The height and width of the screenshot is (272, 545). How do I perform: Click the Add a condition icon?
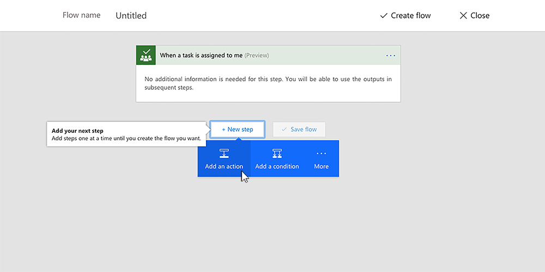click(277, 153)
